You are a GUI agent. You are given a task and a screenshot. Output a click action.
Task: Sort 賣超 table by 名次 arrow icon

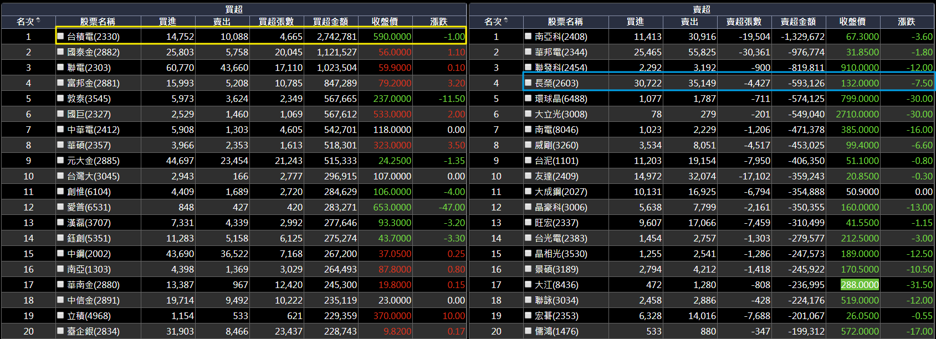[x=506, y=21]
